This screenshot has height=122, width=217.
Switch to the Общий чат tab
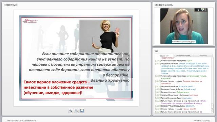click(x=164, y=56)
